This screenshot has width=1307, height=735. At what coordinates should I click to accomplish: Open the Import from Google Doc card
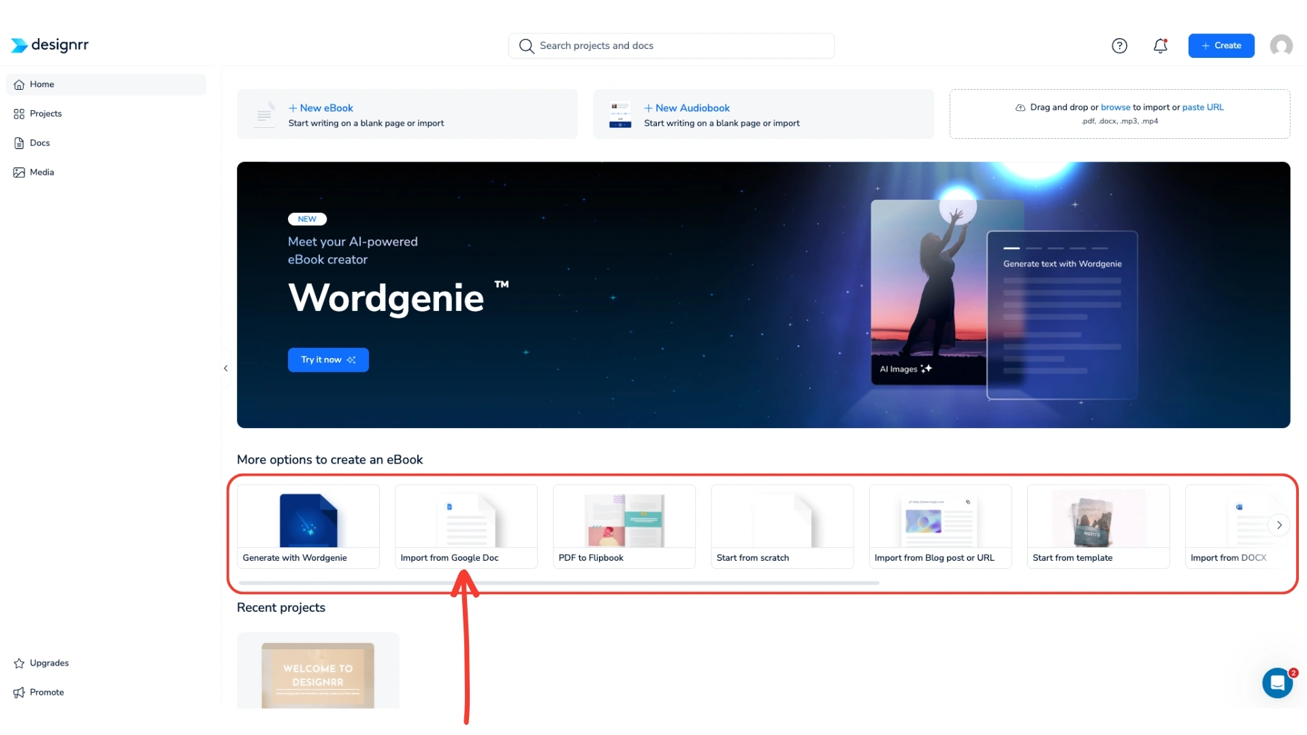[466, 526]
